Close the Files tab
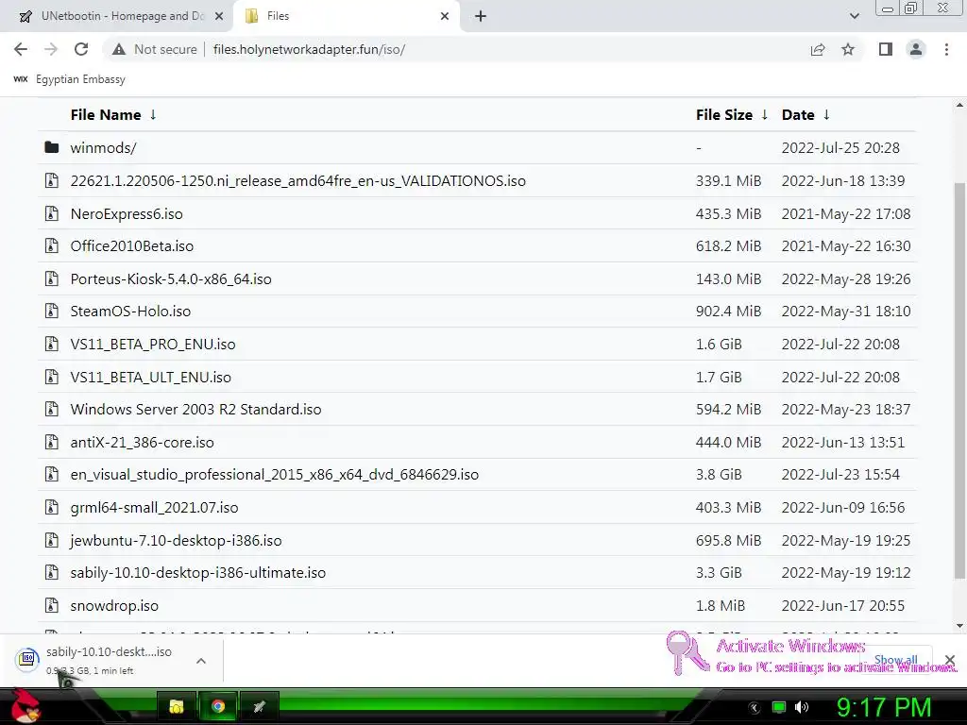The image size is (967, 725). 445,16
